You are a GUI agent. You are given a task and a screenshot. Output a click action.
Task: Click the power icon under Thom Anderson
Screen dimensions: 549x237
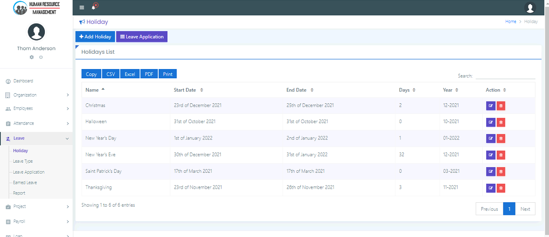pyautogui.click(x=41, y=57)
